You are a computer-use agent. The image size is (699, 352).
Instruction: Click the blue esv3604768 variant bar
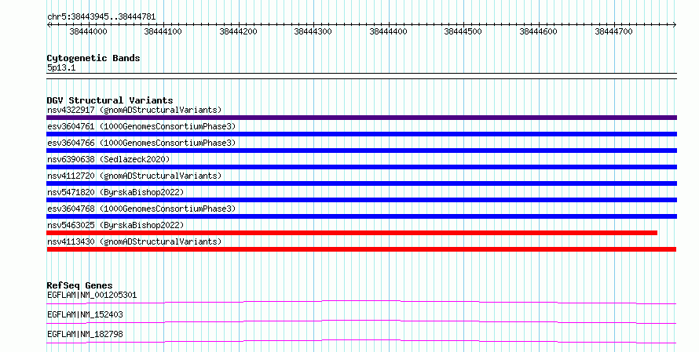(x=361, y=216)
